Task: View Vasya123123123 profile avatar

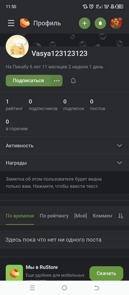Action: tap(17, 46)
